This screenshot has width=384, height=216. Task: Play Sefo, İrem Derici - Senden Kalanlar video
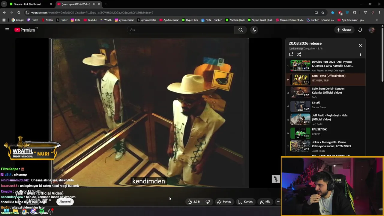tap(325, 92)
